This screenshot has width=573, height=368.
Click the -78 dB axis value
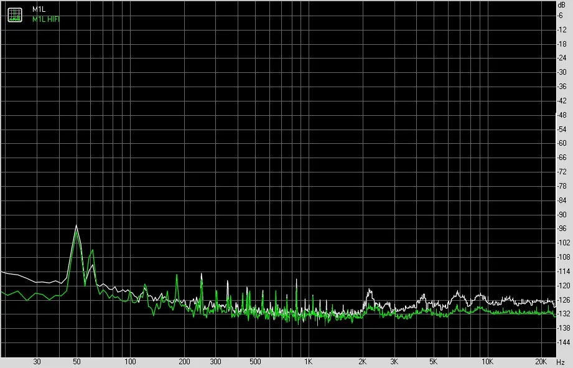561,186
